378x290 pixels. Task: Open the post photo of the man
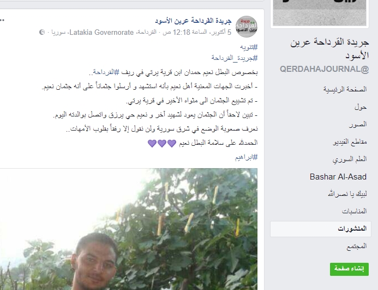pyautogui.click(x=129, y=229)
